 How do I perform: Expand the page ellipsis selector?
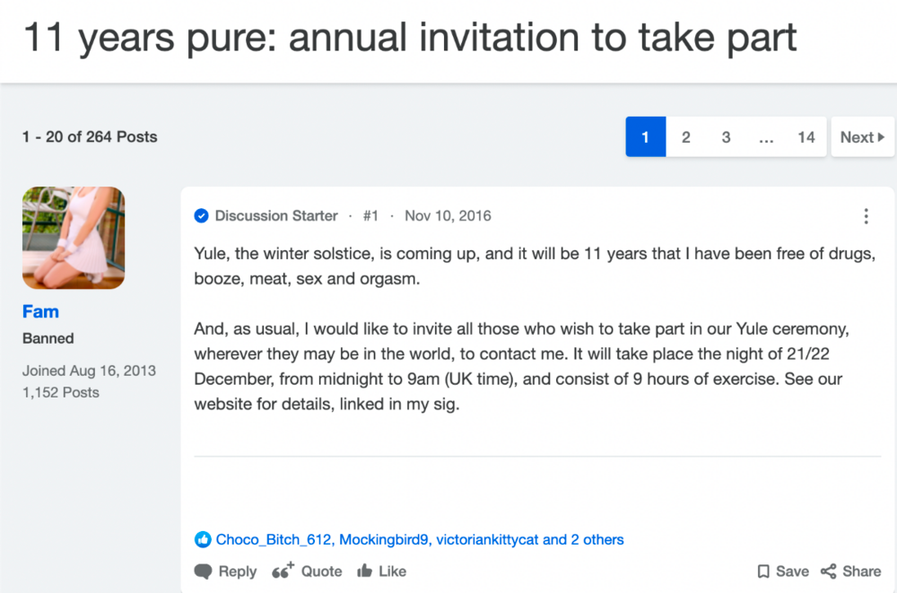click(x=766, y=136)
